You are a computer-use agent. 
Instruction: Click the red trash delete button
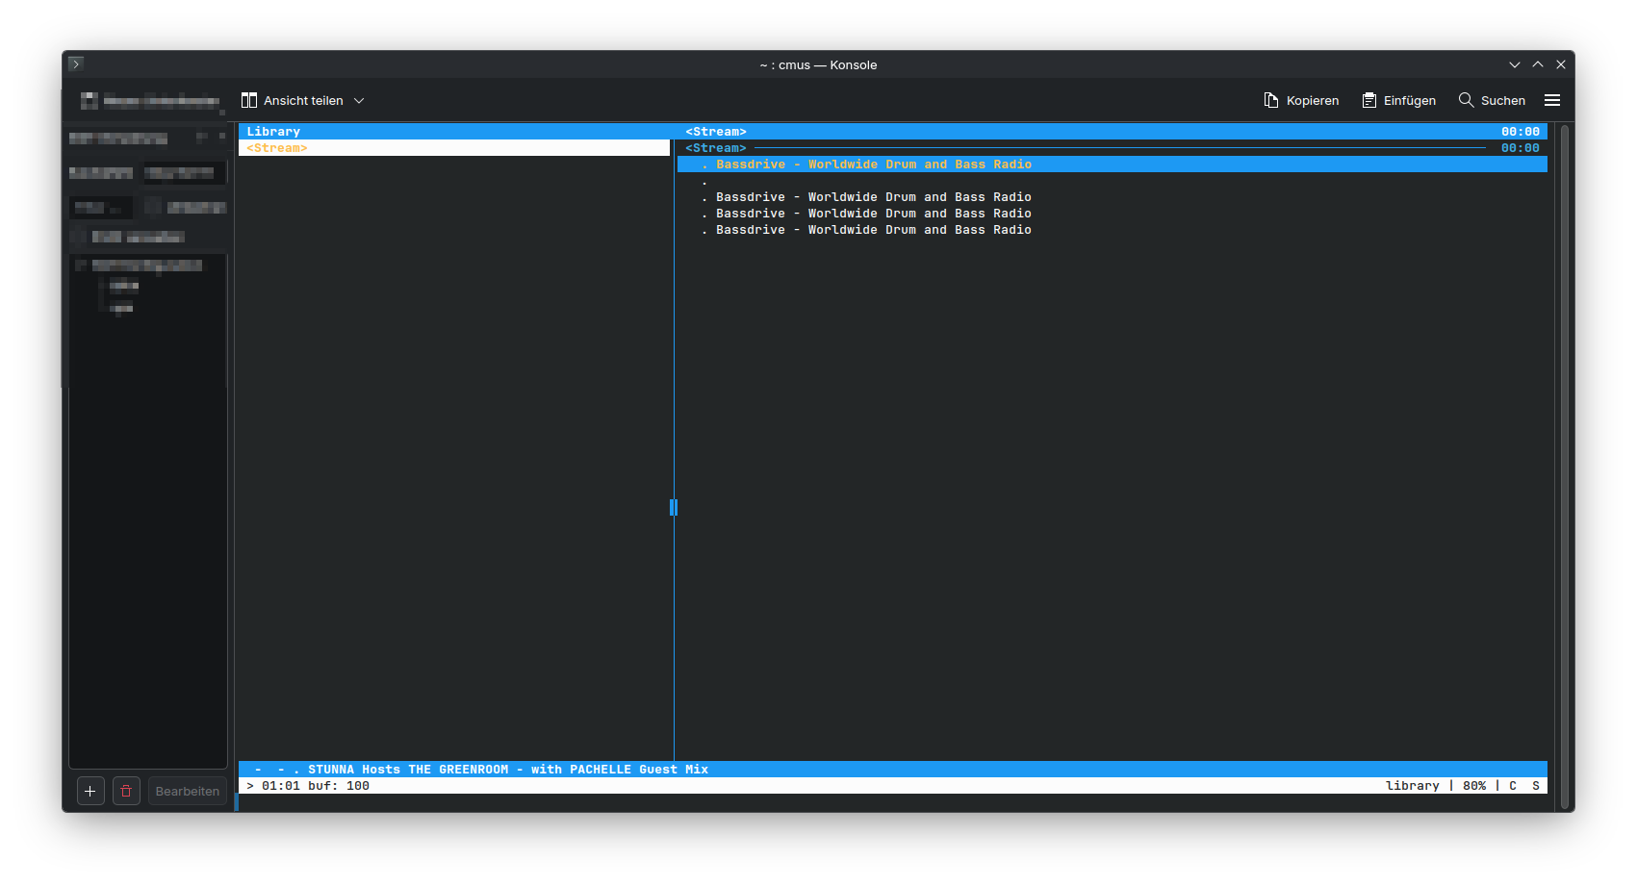tap(126, 791)
